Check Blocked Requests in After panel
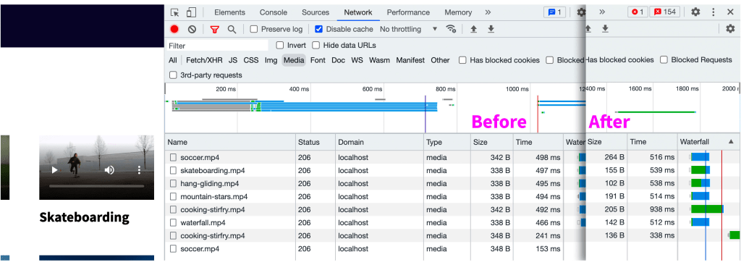Screen dimensions: 741x265 664,59
